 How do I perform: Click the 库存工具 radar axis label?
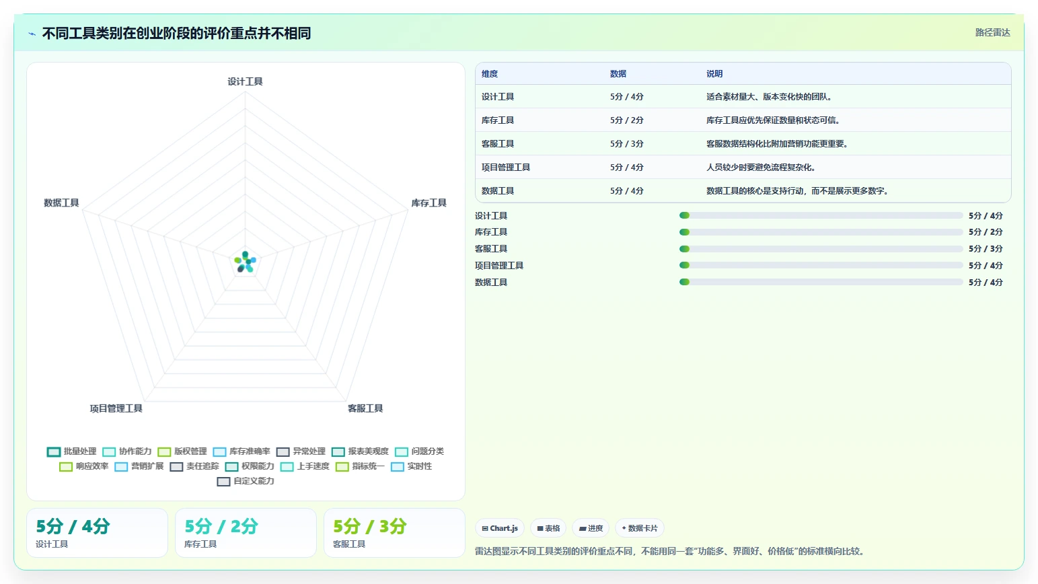(x=429, y=203)
